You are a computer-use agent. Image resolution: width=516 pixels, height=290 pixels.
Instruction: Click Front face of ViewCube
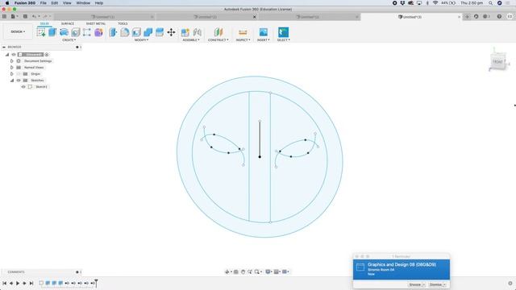[x=497, y=62]
